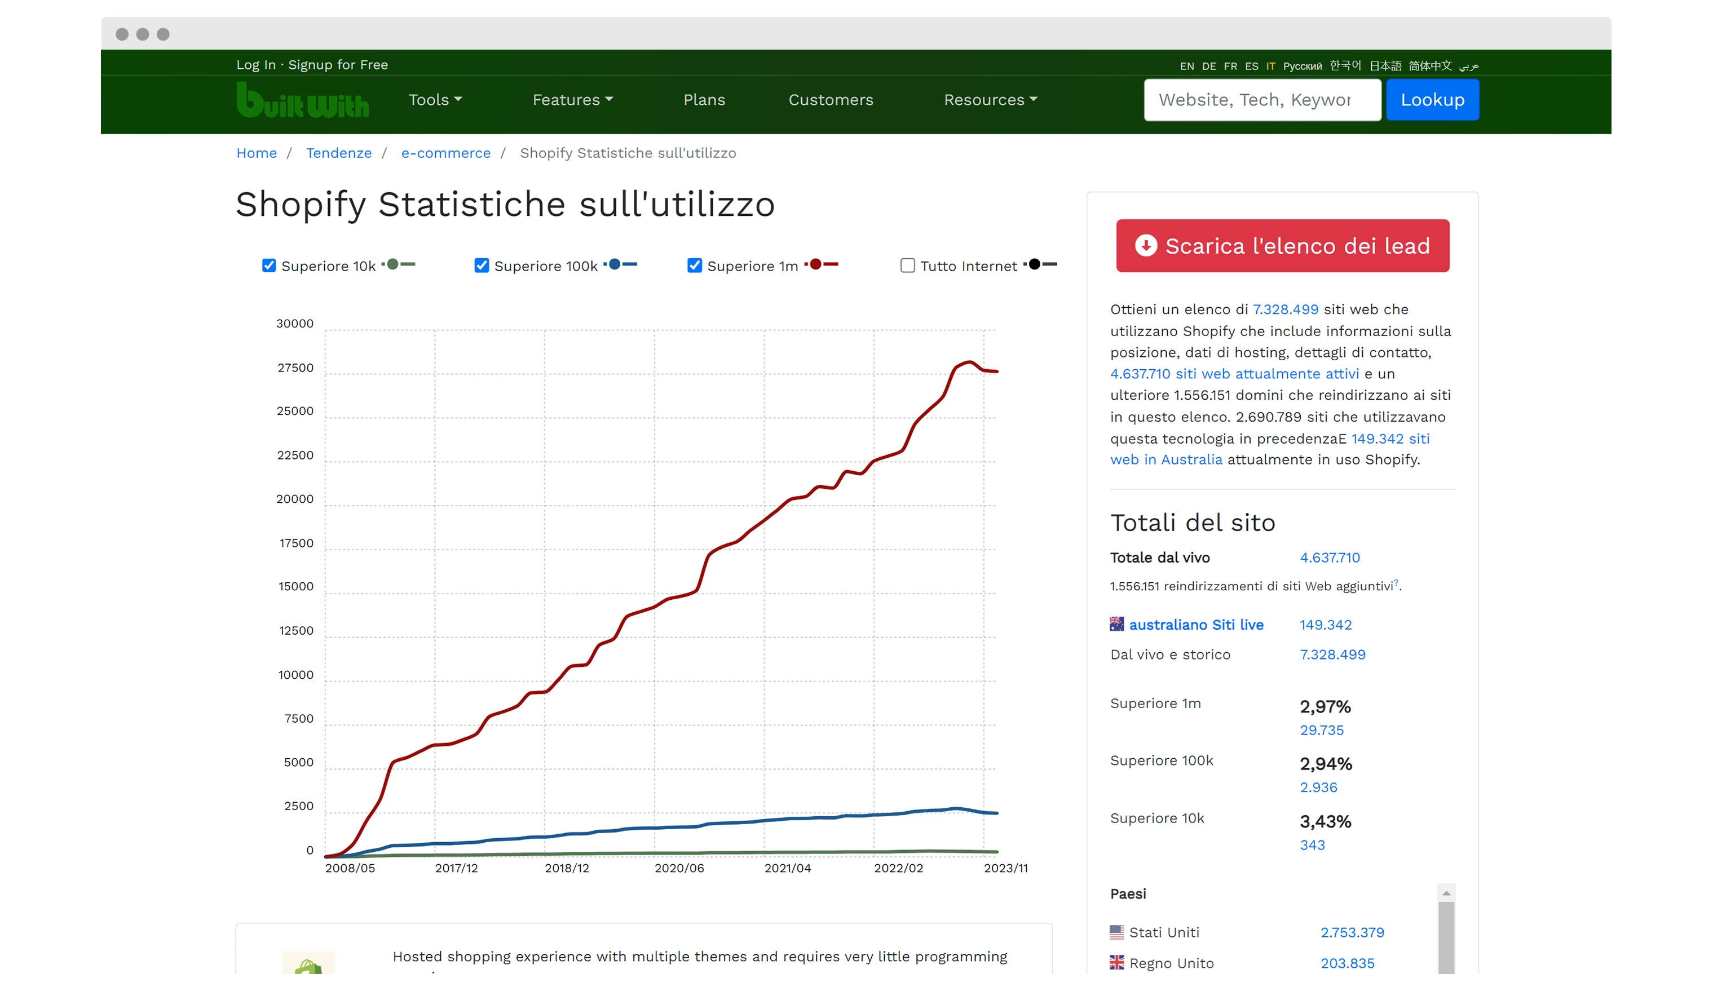The width and height of the screenshot is (1713, 991).
Task: Uncheck the Superiore 1m checkbox
Action: pyautogui.click(x=695, y=266)
